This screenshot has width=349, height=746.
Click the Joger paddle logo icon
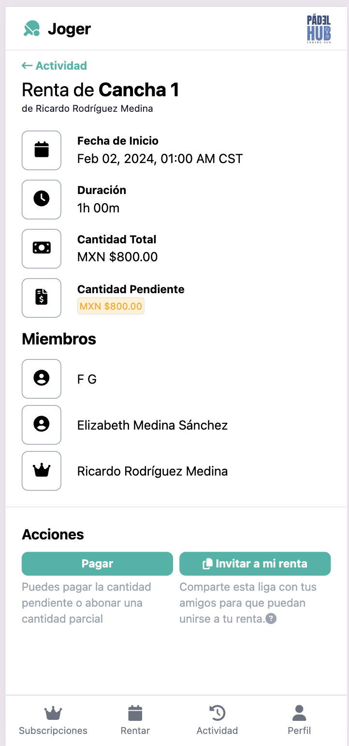[32, 29]
